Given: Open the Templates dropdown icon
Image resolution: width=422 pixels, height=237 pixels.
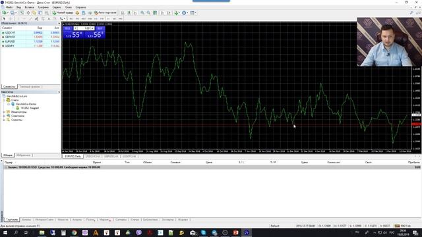Looking at the screenshot, I should [193, 13].
